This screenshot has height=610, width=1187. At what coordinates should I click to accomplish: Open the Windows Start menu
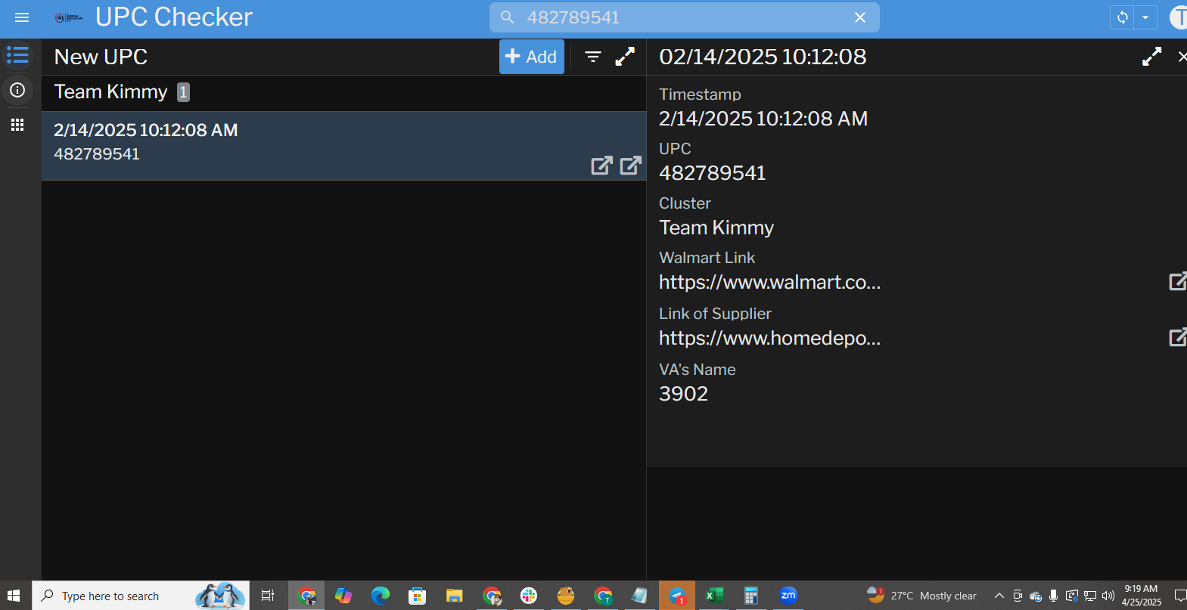[x=14, y=596]
